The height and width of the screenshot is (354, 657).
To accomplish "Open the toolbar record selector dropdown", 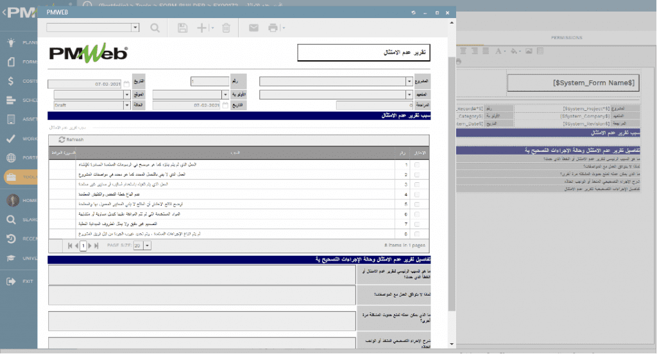I will tap(135, 28).
